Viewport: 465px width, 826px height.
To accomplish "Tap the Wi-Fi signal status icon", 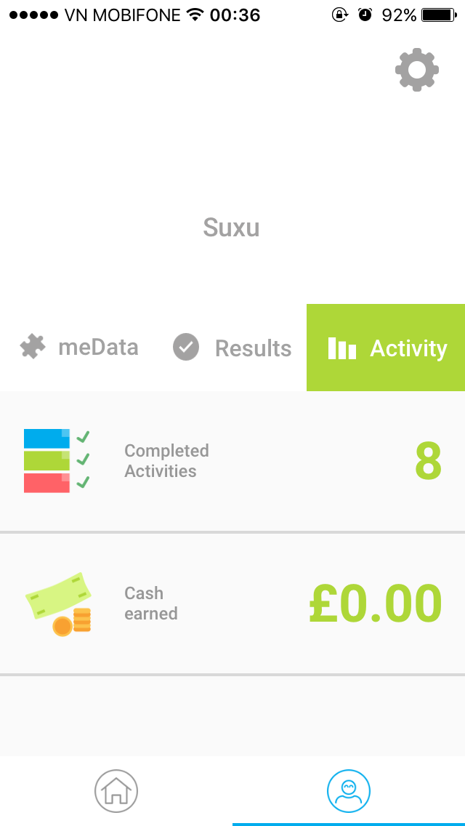I will pyautogui.click(x=194, y=15).
